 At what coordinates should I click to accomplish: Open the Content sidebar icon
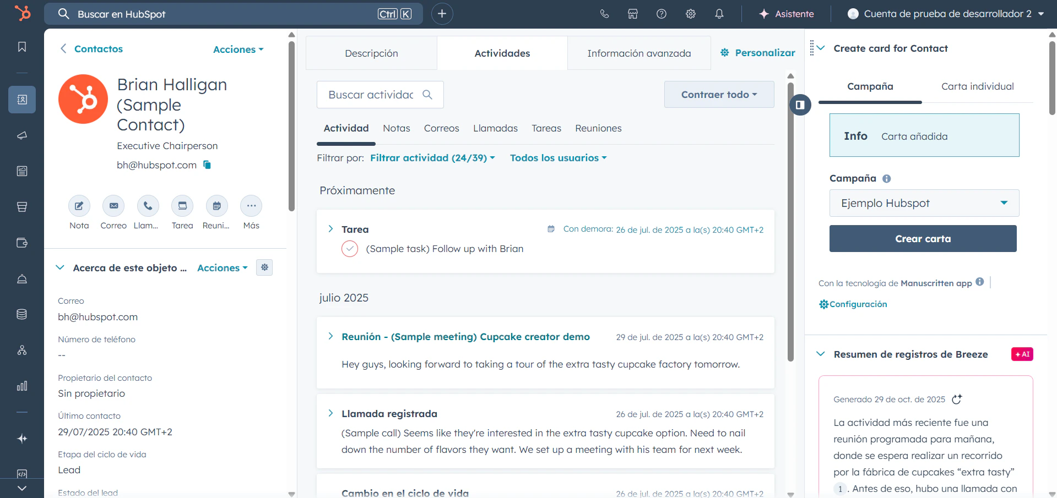point(22,171)
